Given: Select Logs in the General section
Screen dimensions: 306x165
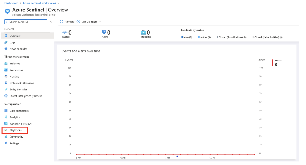Looking at the screenshot, I should [x=12, y=42].
